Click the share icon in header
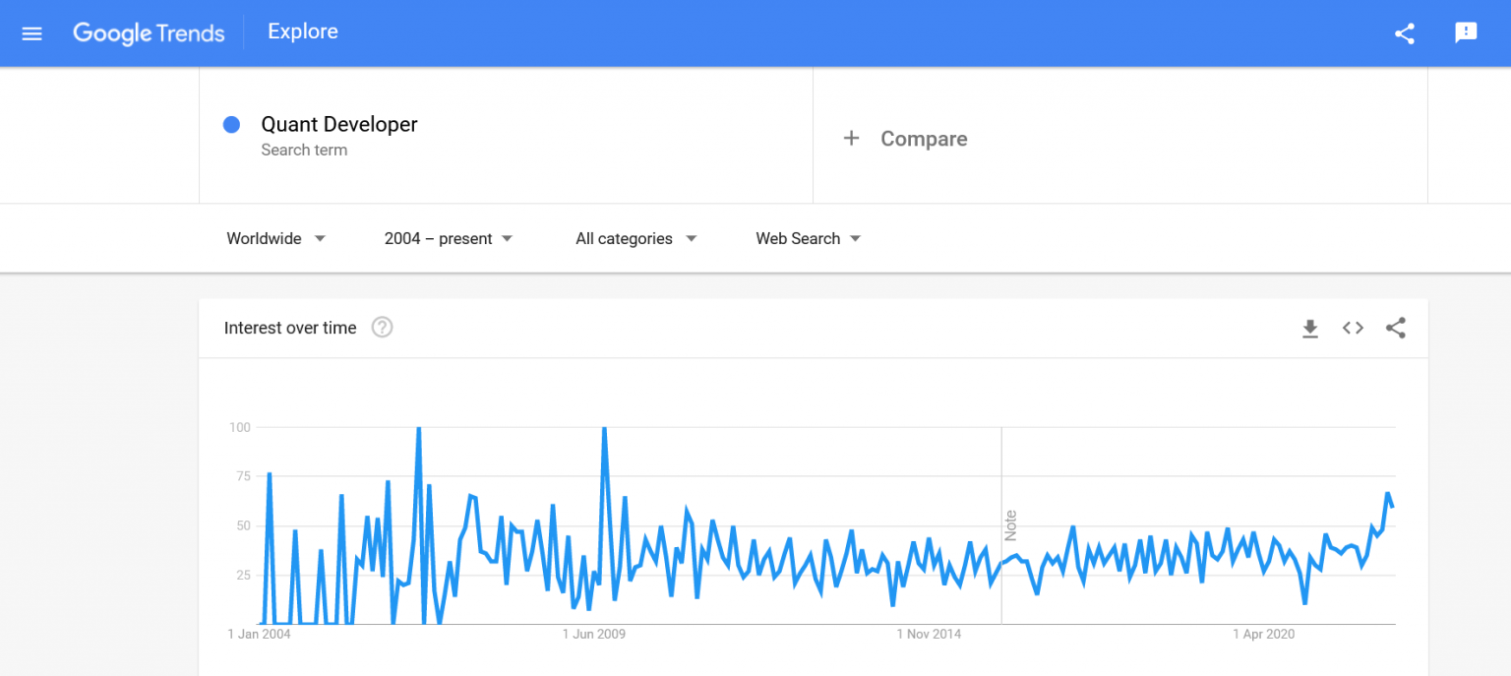 (1405, 33)
